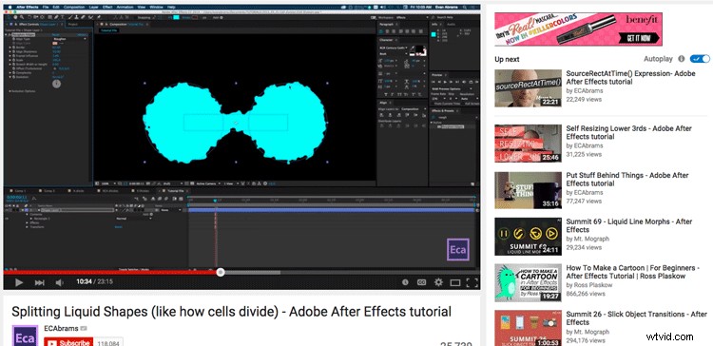Collapse the Evolution property

coord(10,77)
